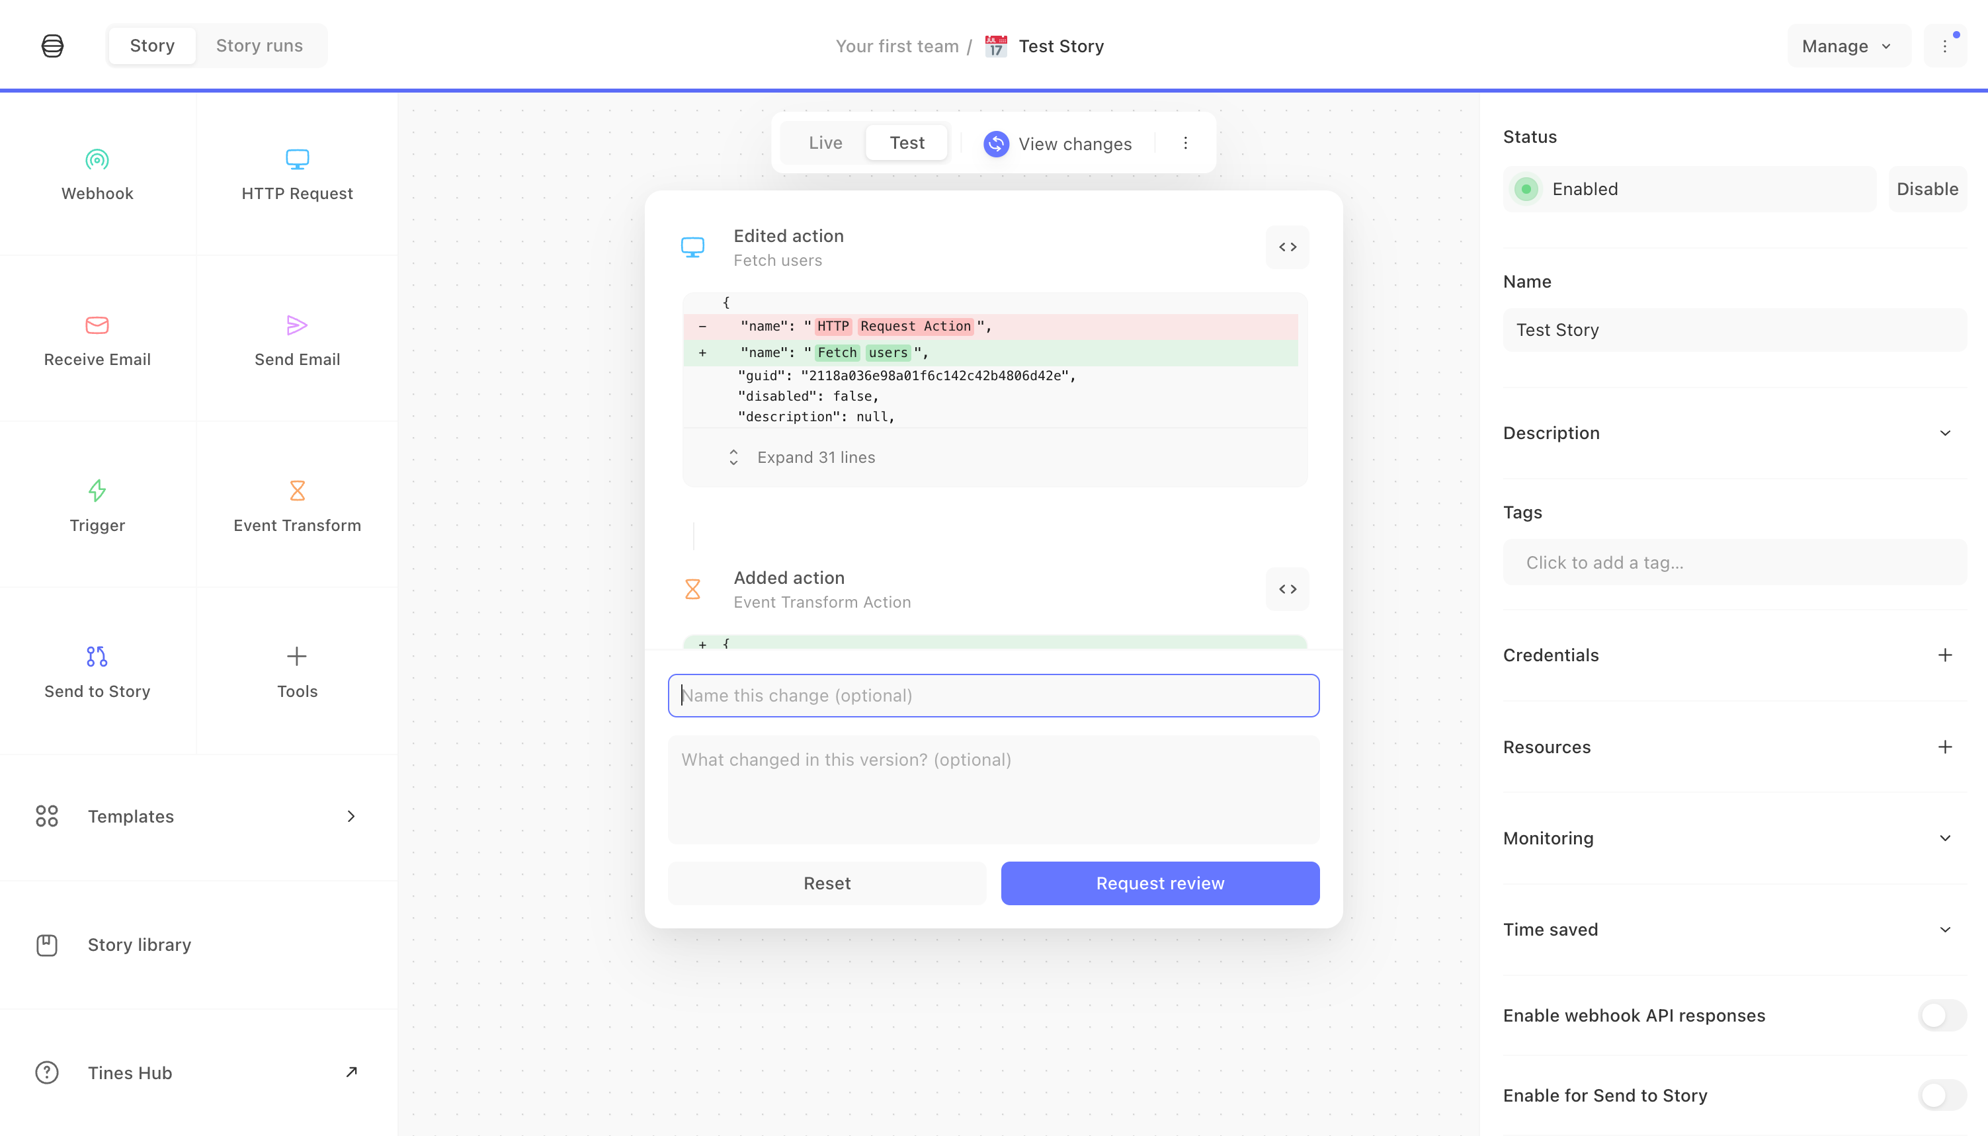Select the Send to Story action icon

click(97, 656)
